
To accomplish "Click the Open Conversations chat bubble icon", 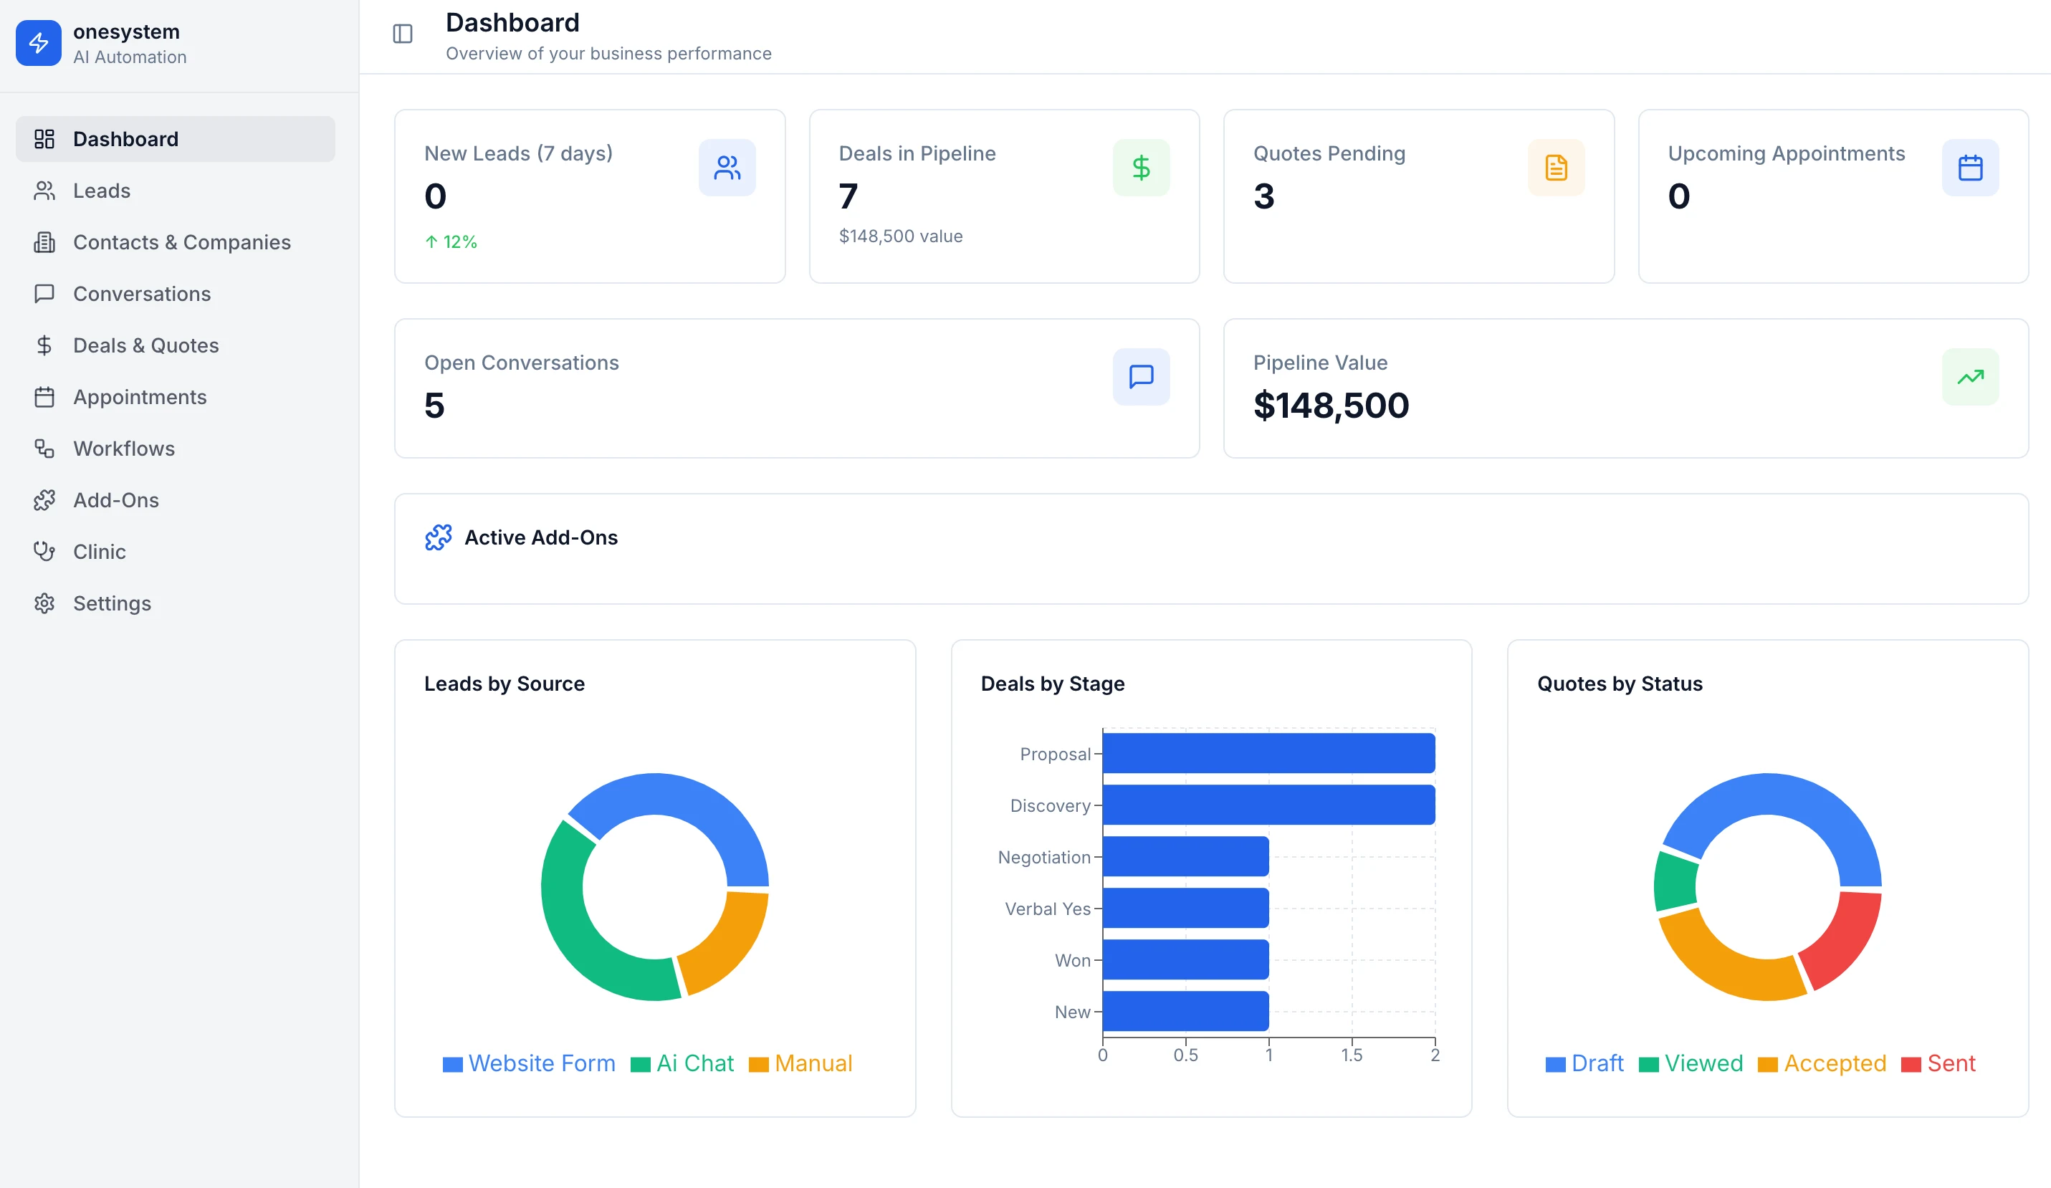I will (x=1141, y=377).
